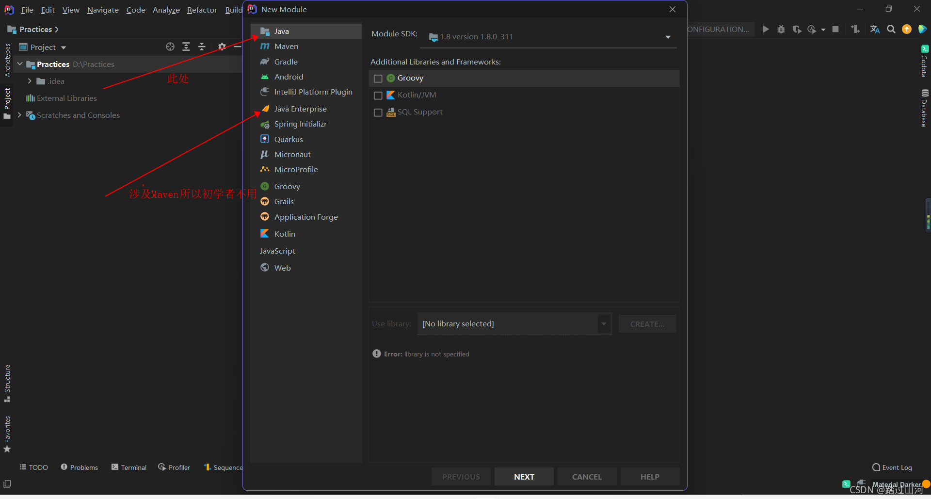Screen dimensions: 931x499
Task: Click Collapse All icon in Project panel
Action: coord(202,47)
